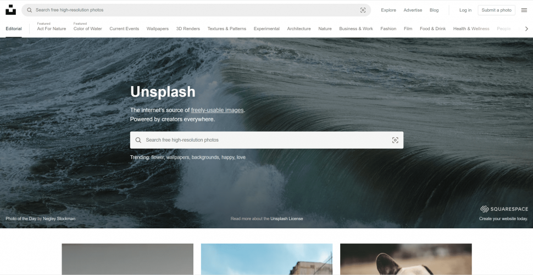Image resolution: width=533 pixels, height=275 pixels.
Task: Click the Unsplash hero heading
Action: [163, 92]
